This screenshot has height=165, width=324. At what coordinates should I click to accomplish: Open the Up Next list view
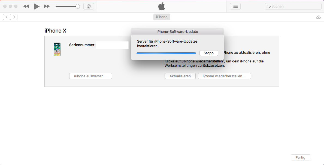coord(235,7)
